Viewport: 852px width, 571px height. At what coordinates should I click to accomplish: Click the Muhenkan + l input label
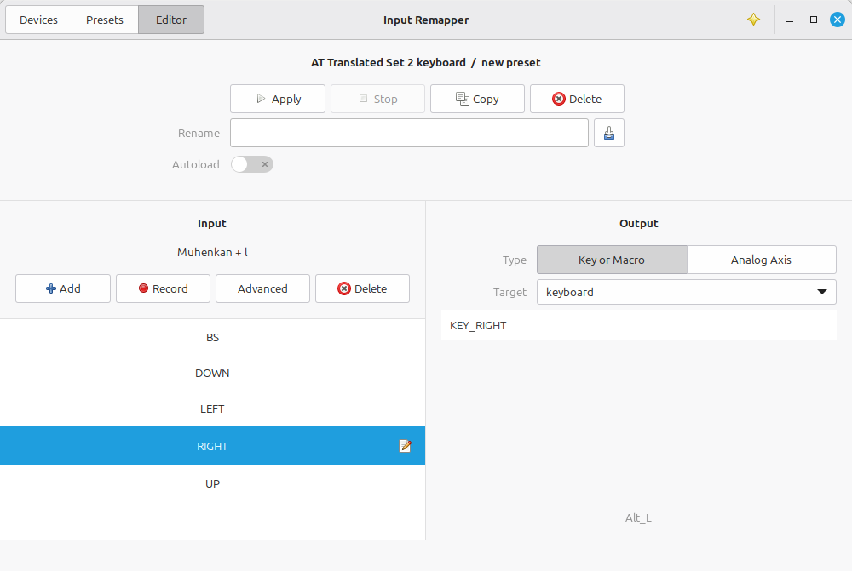point(212,253)
